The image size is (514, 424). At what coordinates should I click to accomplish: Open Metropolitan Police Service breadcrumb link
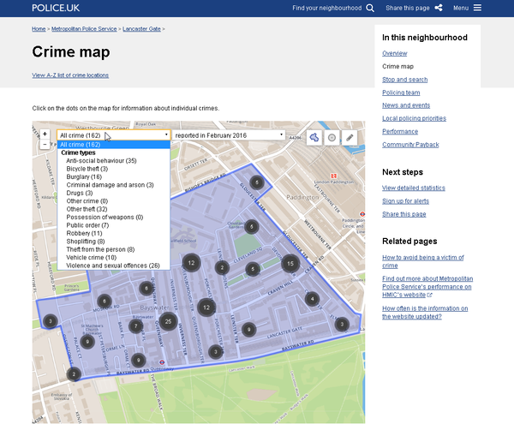(84, 29)
